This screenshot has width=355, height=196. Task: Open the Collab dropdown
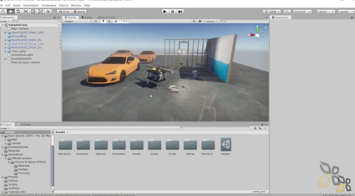coord(272,11)
